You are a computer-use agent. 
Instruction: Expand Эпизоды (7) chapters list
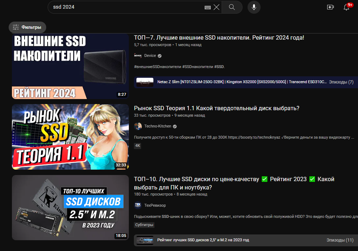click(x=341, y=82)
